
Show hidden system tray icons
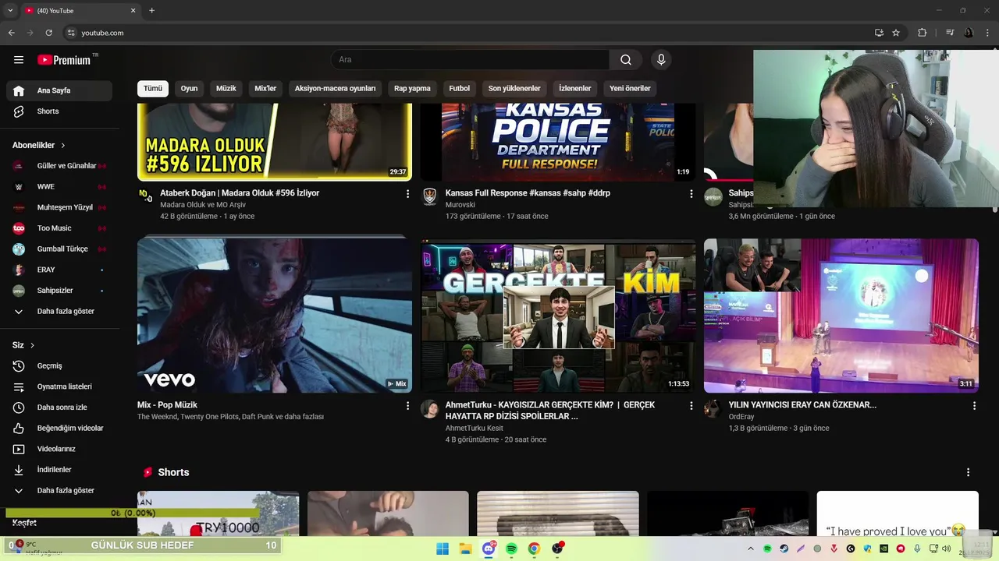coord(751,549)
